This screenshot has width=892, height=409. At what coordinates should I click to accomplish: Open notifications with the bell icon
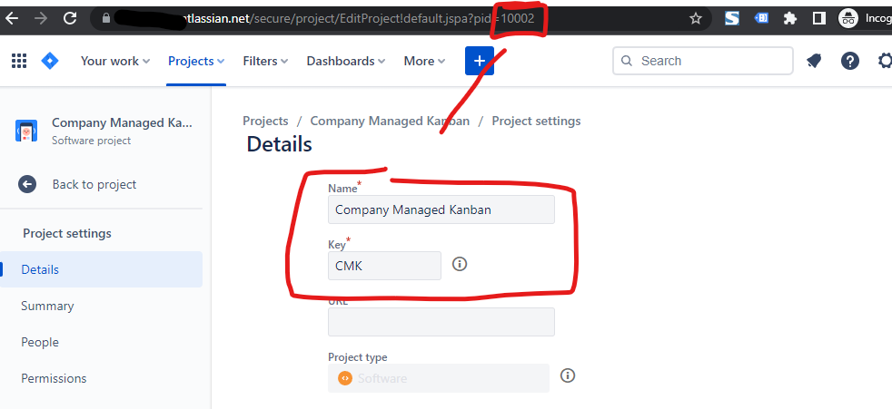pos(814,61)
